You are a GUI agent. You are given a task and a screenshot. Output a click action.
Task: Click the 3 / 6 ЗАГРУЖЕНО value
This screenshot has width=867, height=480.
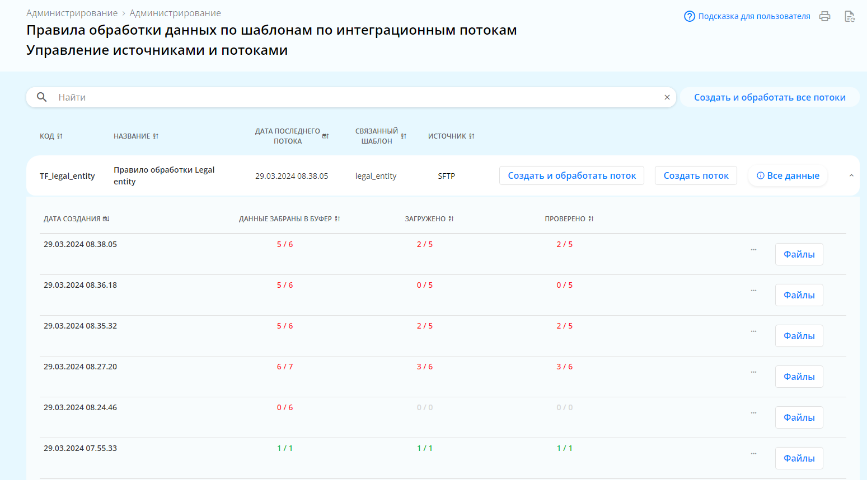click(425, 367)
